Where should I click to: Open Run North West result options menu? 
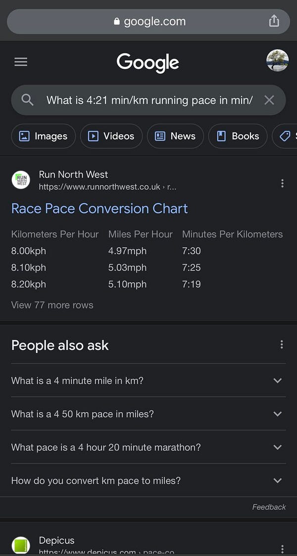[282, 183]
